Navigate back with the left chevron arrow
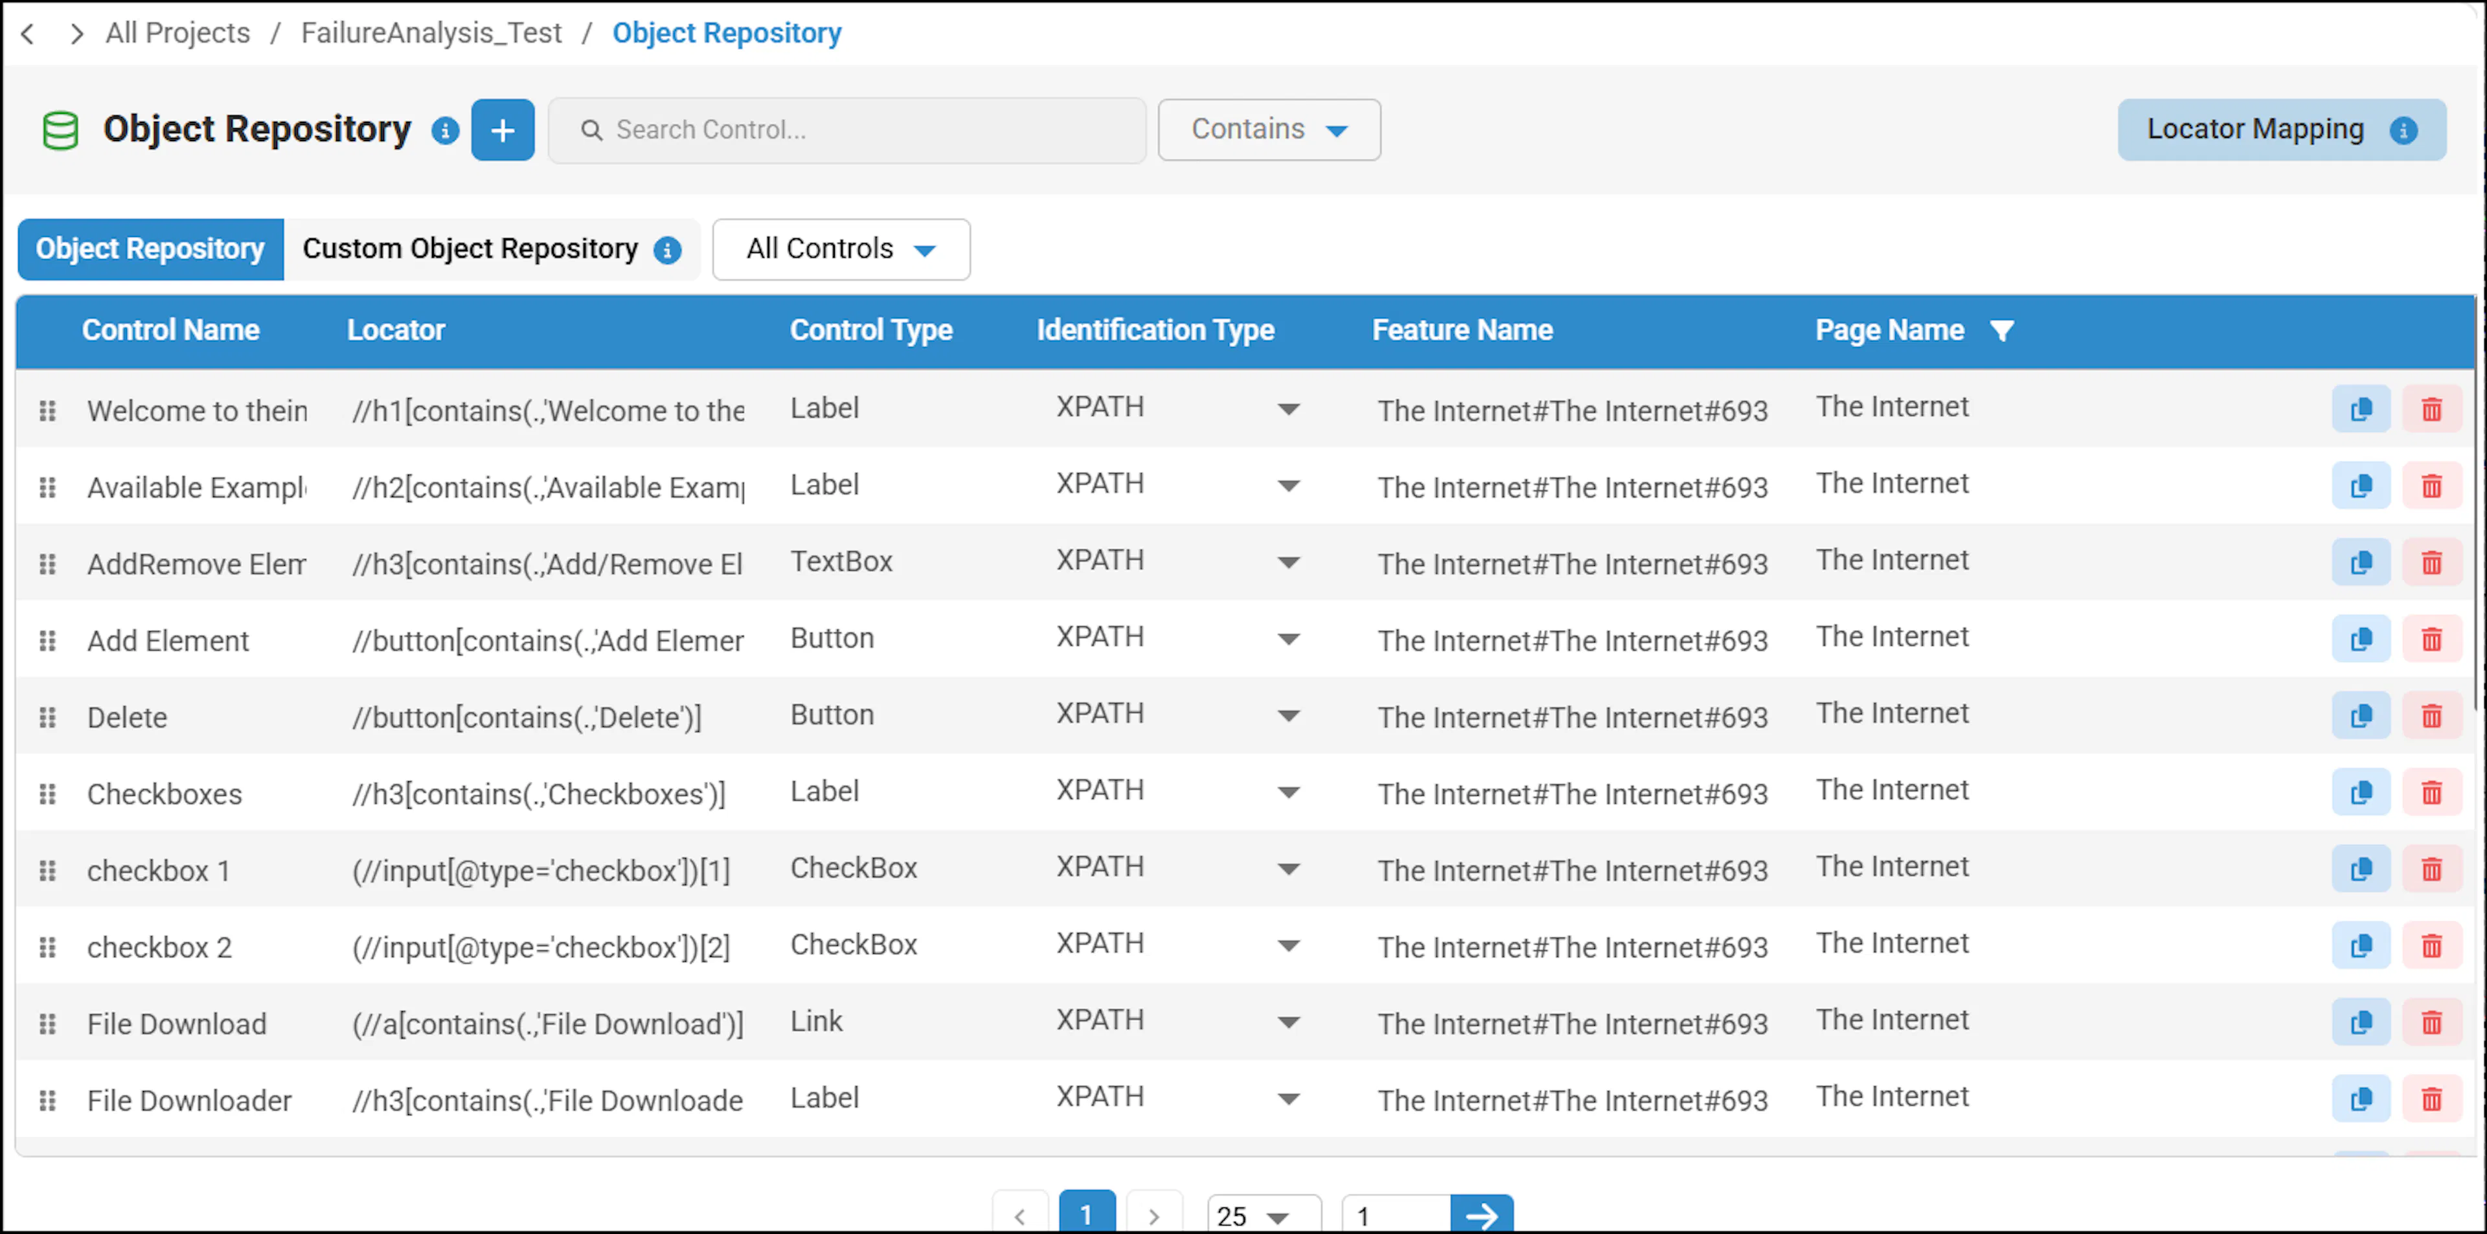The image size is (2487, 1234). click(x=28, y=35)
